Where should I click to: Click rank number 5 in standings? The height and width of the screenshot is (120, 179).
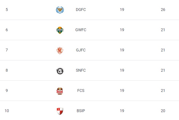7,10
